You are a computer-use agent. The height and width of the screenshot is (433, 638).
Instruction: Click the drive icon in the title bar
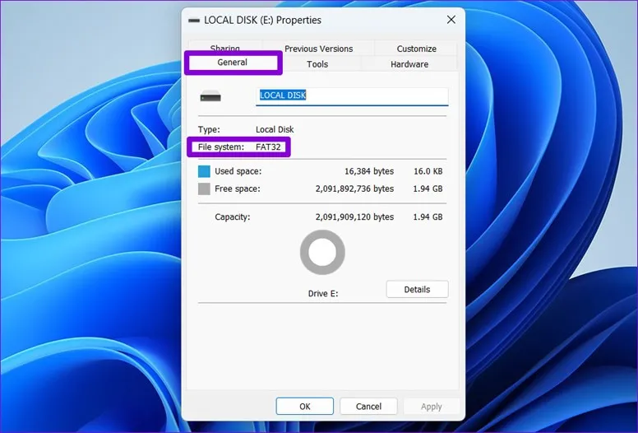(x=193, y=20)
